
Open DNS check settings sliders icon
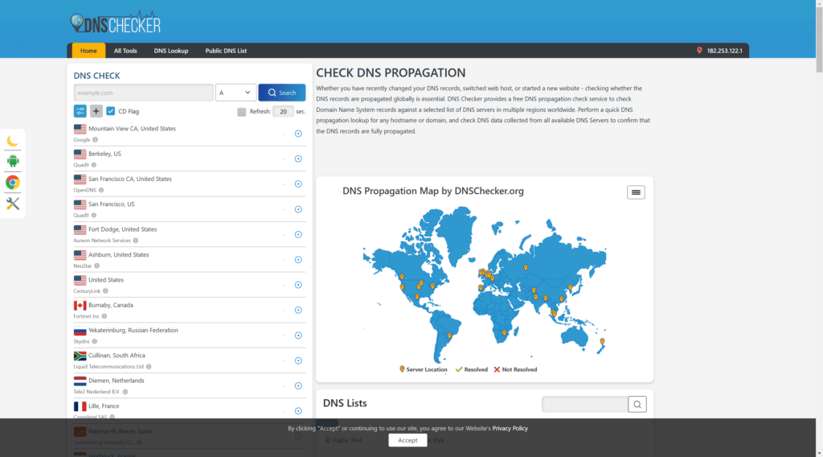pyautogui.click(x=80, y=111)
